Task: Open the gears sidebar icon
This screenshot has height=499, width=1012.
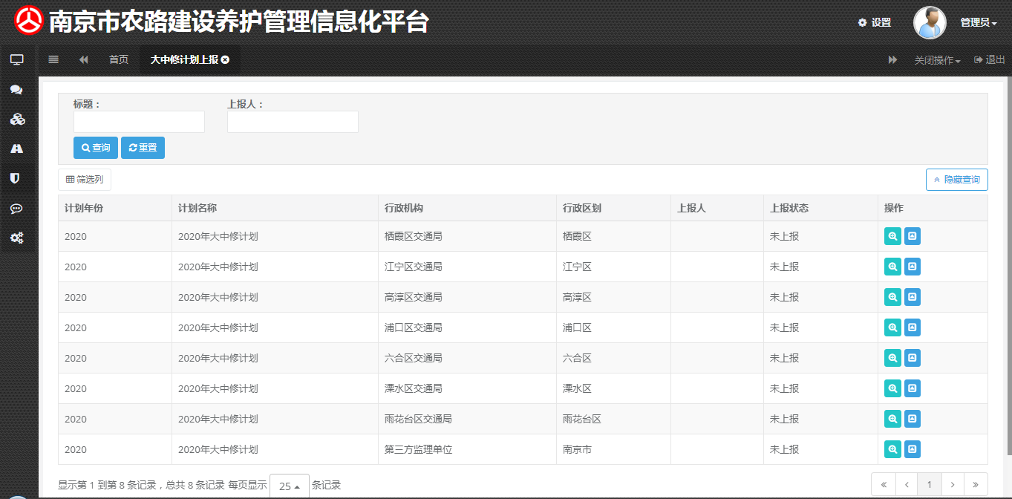Action: coord(16,238)
